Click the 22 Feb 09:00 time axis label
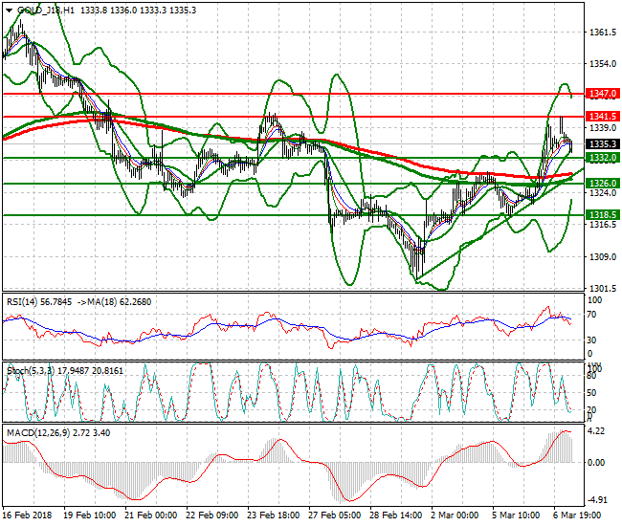Image resolution: width=622 pixels, height=526 pixels. 211,515
